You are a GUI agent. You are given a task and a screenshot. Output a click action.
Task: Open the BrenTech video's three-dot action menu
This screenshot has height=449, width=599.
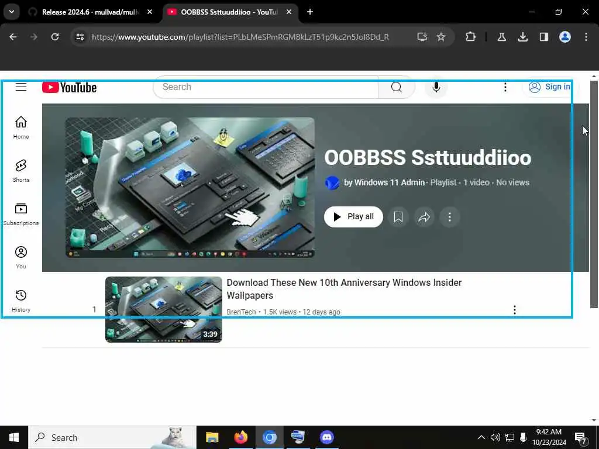click(x=515, y=310)
